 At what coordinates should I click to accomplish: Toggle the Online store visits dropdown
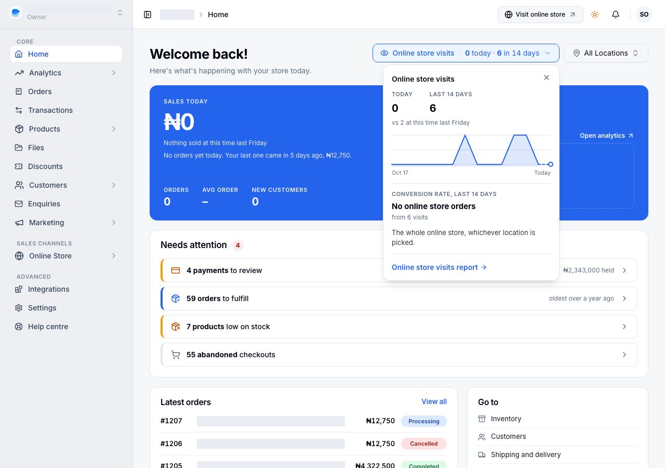click(465, 53)
